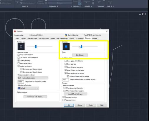This screenshot has height=121, width=149.
Task: Open Selection effect color dropdown
Action: [28, 88]
